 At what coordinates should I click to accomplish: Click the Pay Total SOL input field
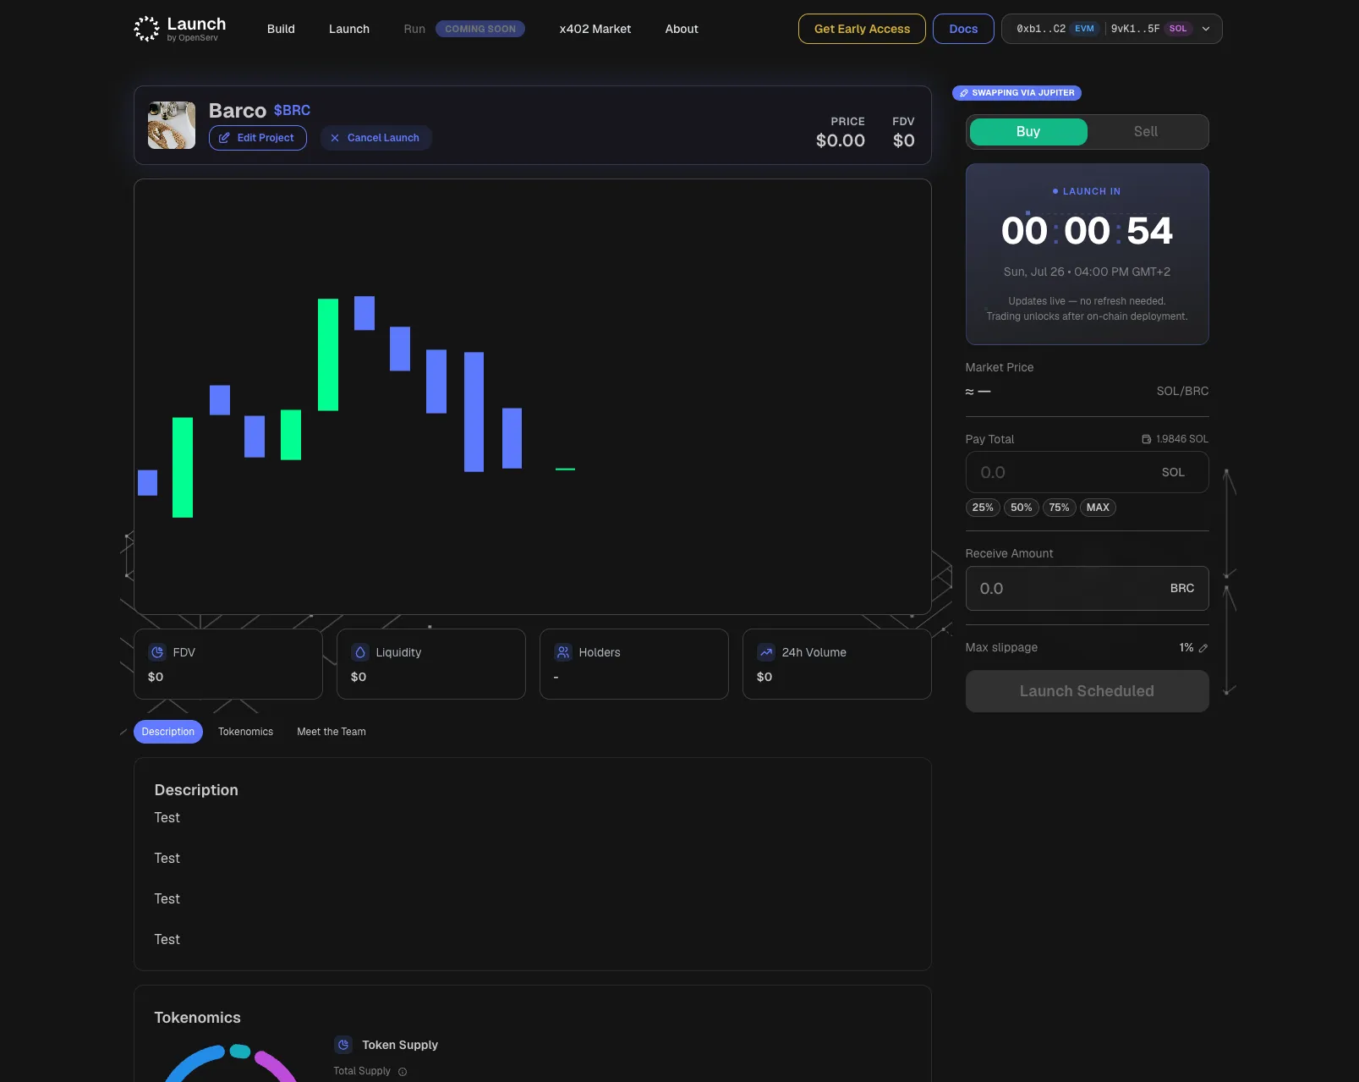[x=1087, y=472]
